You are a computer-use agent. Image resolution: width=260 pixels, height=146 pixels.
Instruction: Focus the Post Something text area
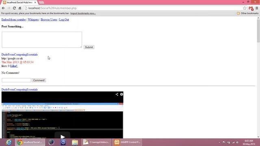click(42, 40)
